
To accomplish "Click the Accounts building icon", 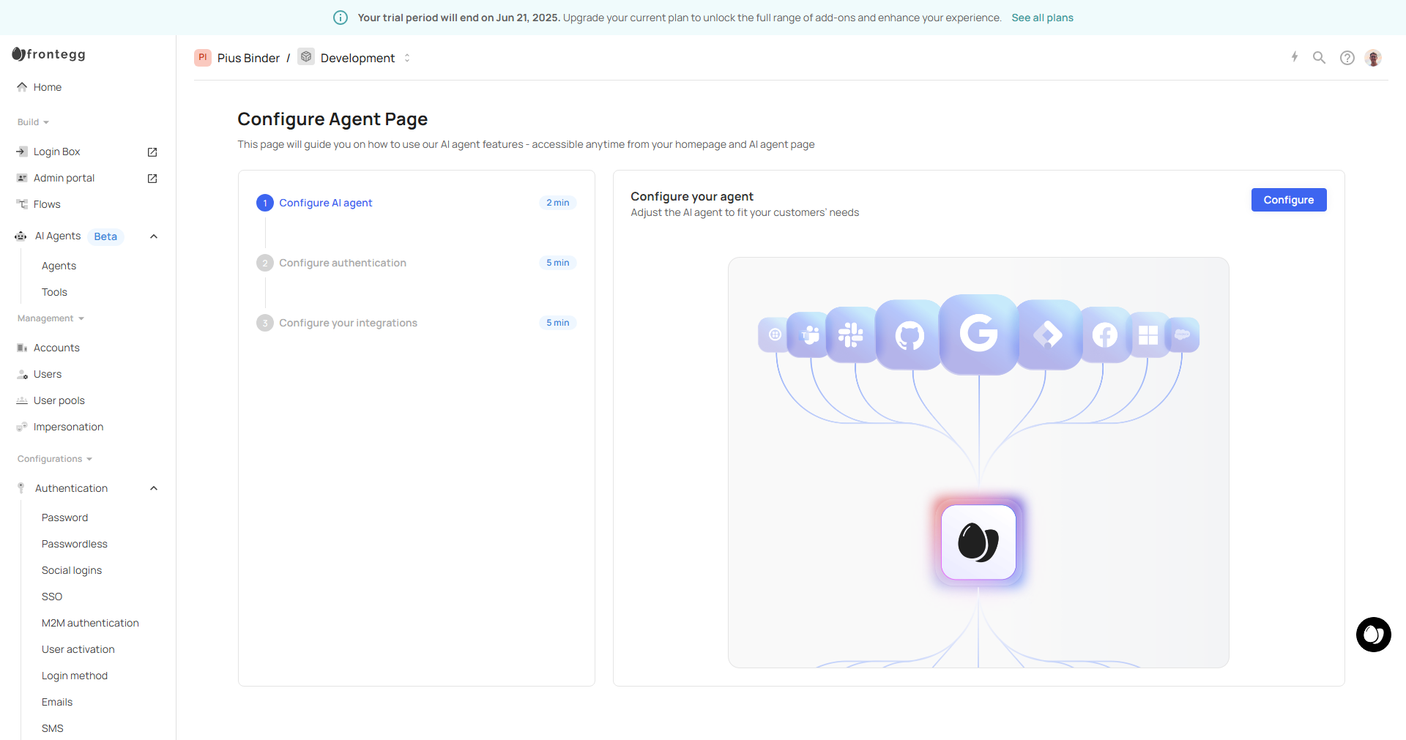I will (22, 348).
